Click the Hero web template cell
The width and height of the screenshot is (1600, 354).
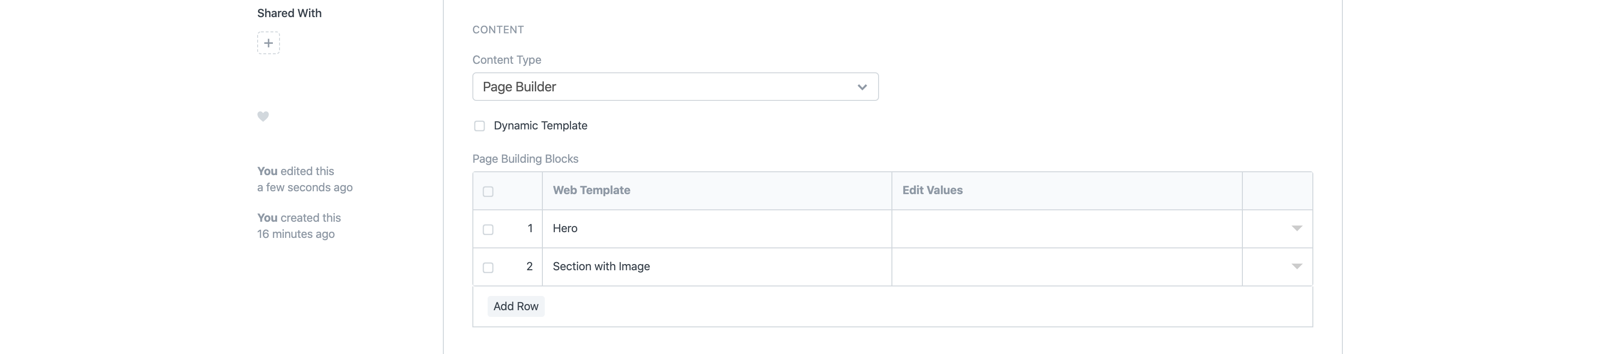(x=716, y=228)
